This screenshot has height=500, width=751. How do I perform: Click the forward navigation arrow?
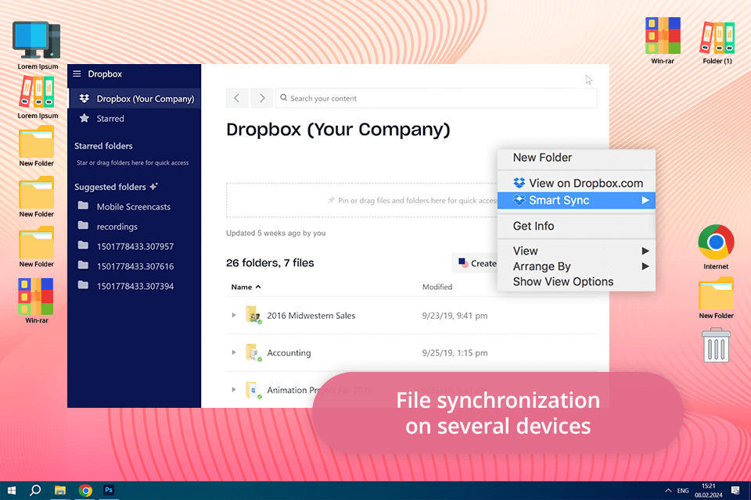262,98
